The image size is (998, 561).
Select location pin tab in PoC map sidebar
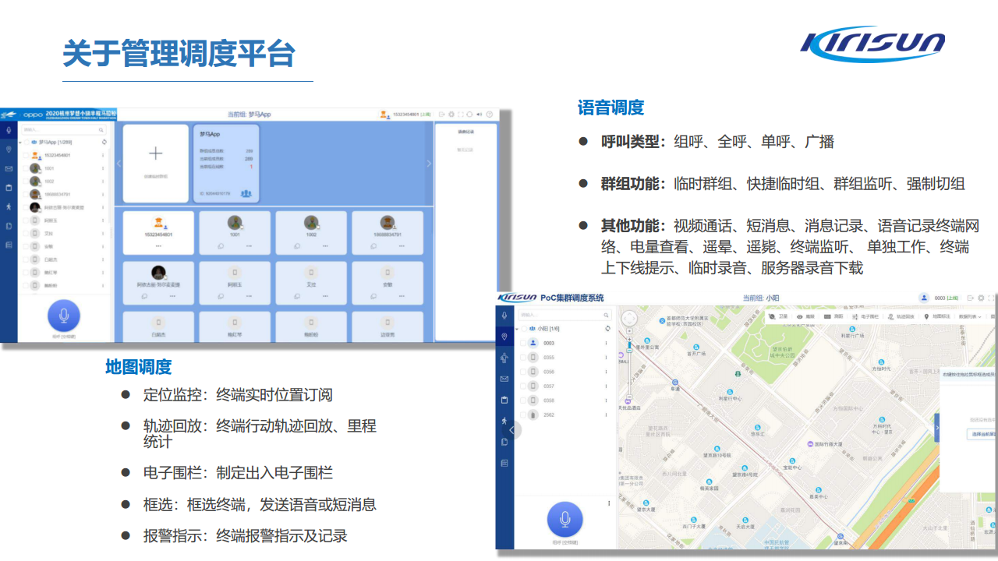(504, 337)
